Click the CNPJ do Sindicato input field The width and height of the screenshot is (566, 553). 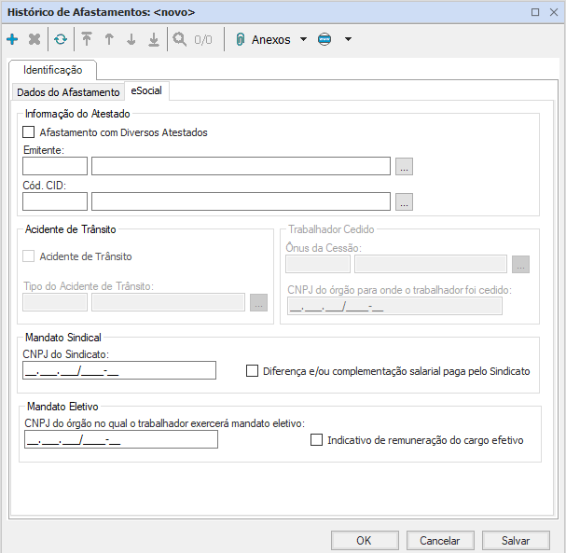coord(119,371)
